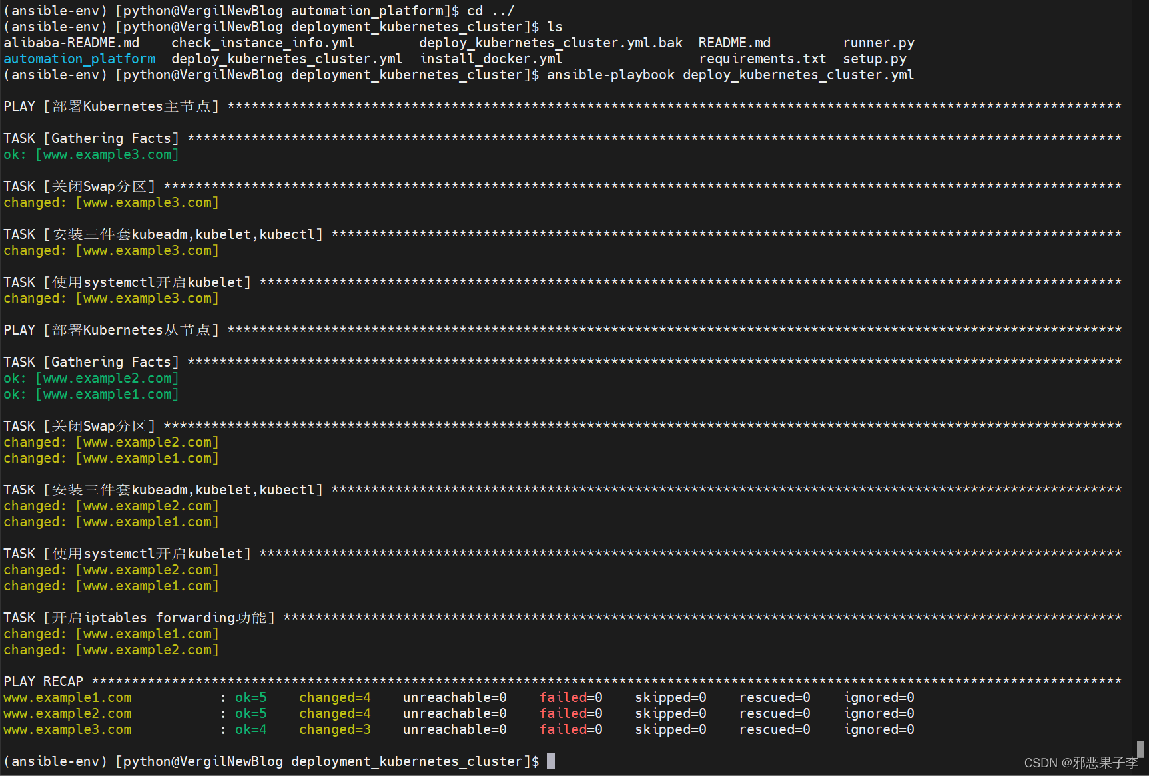The image size is (1149, 776).
Task: Click the automation_platform directory name
Action: (x=80, y=59)
